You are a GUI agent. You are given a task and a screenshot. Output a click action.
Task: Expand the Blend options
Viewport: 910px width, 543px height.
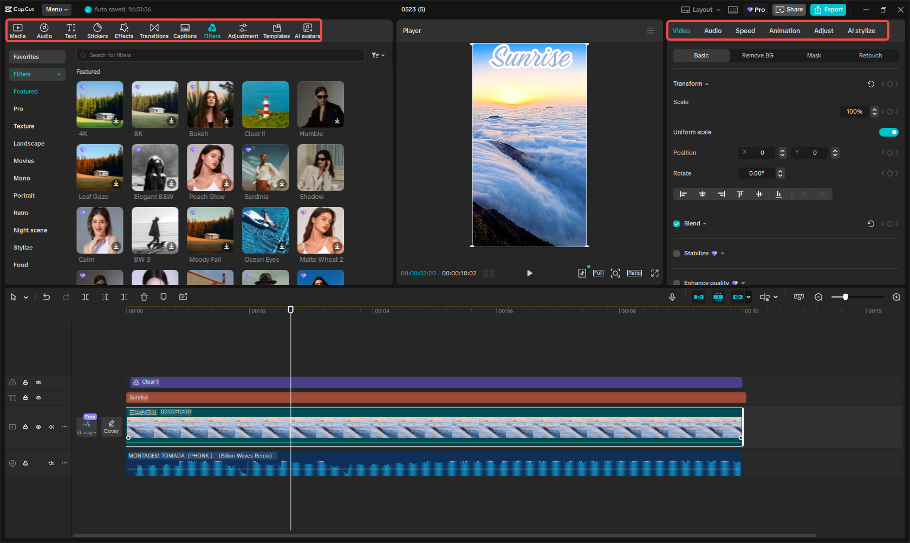(x=705, y=223)
